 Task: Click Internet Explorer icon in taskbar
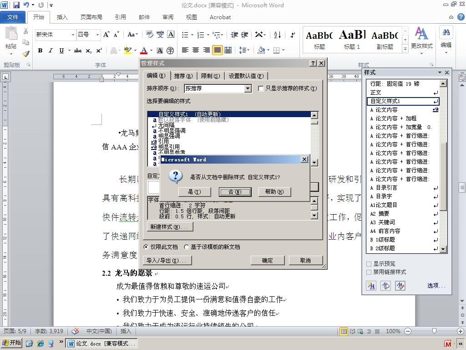41,343
